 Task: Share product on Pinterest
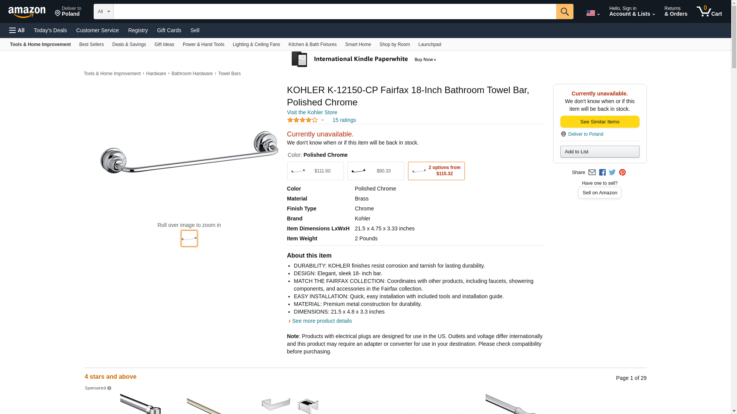[622, 172]
